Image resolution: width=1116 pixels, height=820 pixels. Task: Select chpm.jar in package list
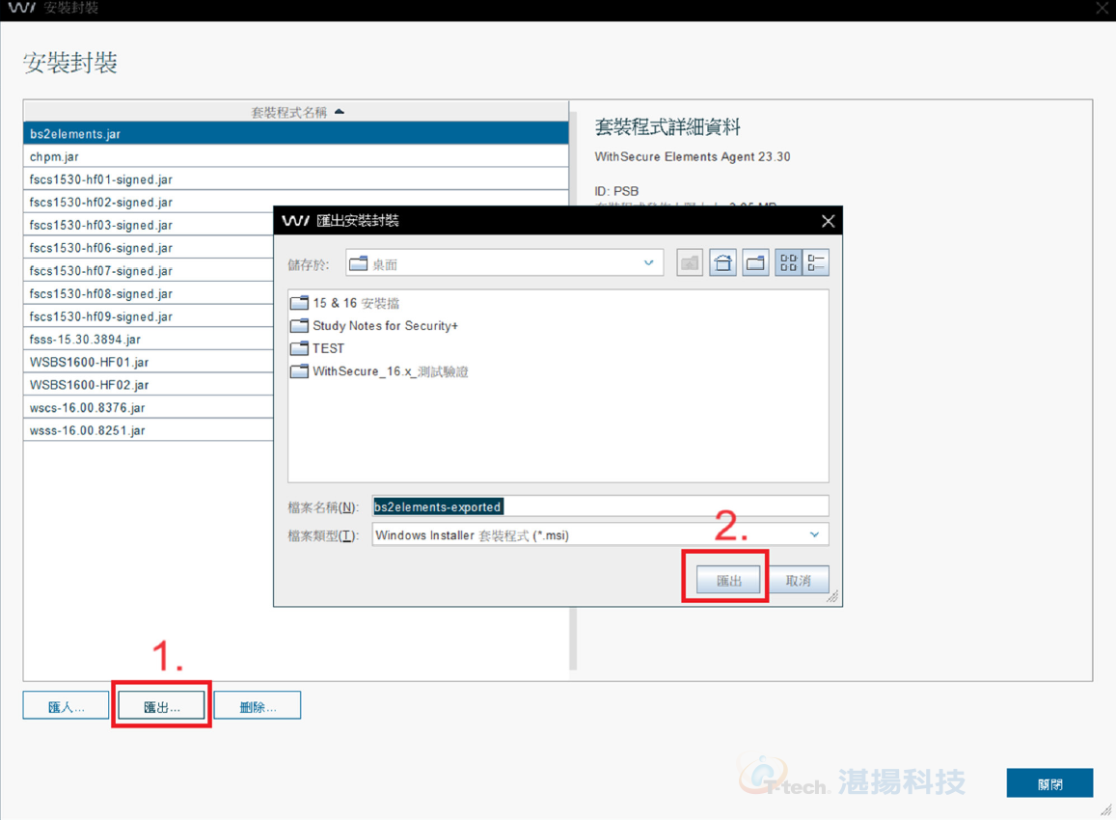coord(296,156)
